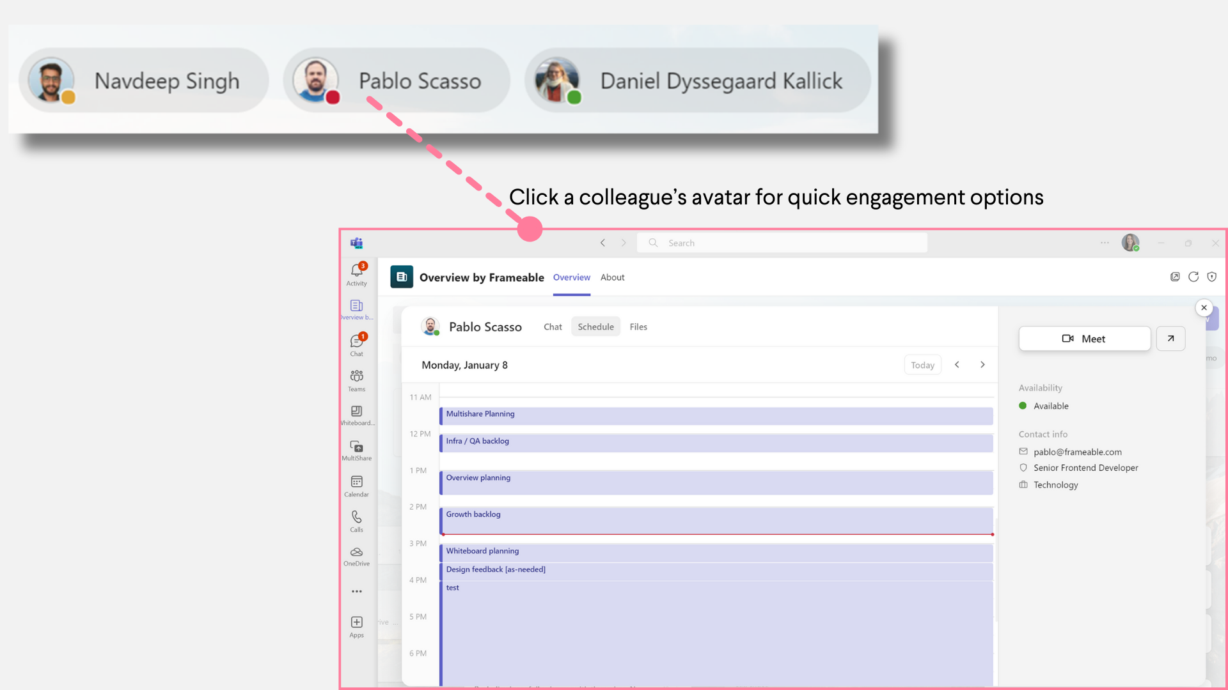Click the Microsoft Teams logo icon
This screenshot has width=1228, height=690.
357,243
